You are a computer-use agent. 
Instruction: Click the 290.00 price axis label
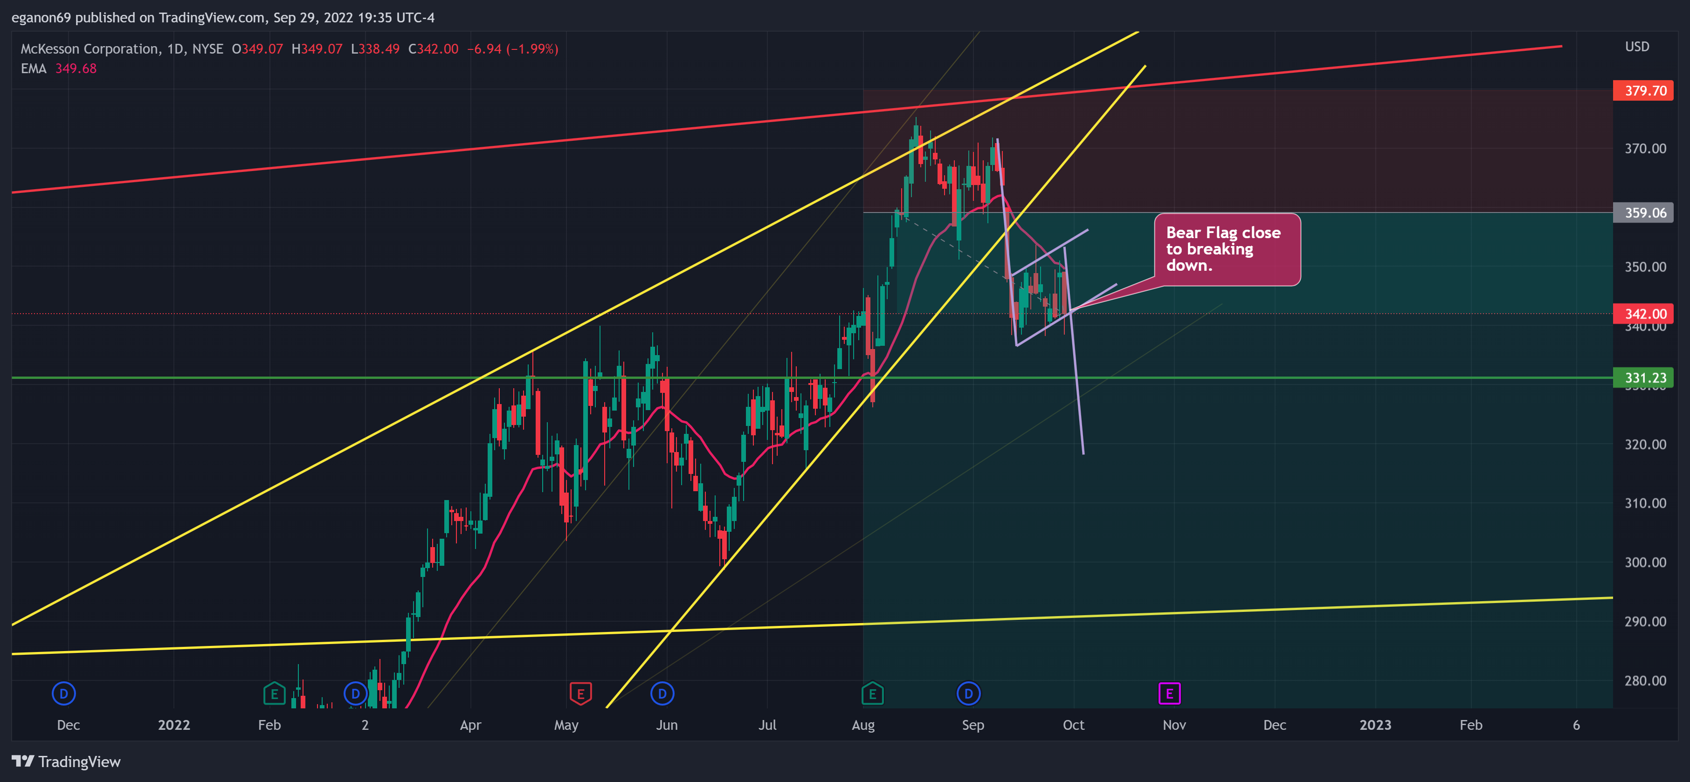tap(1645, 621)
